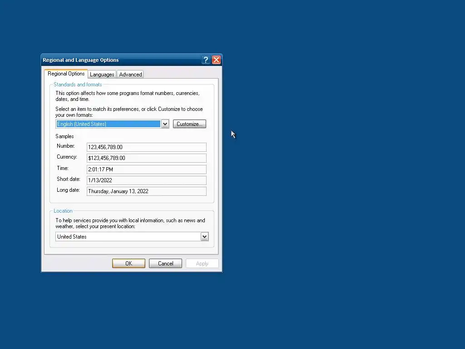Image resolution: width=465 pixels, height=349 pixels.
Task: Click the text 'Select an item to match its preferences'
Action: pos(98,109)
